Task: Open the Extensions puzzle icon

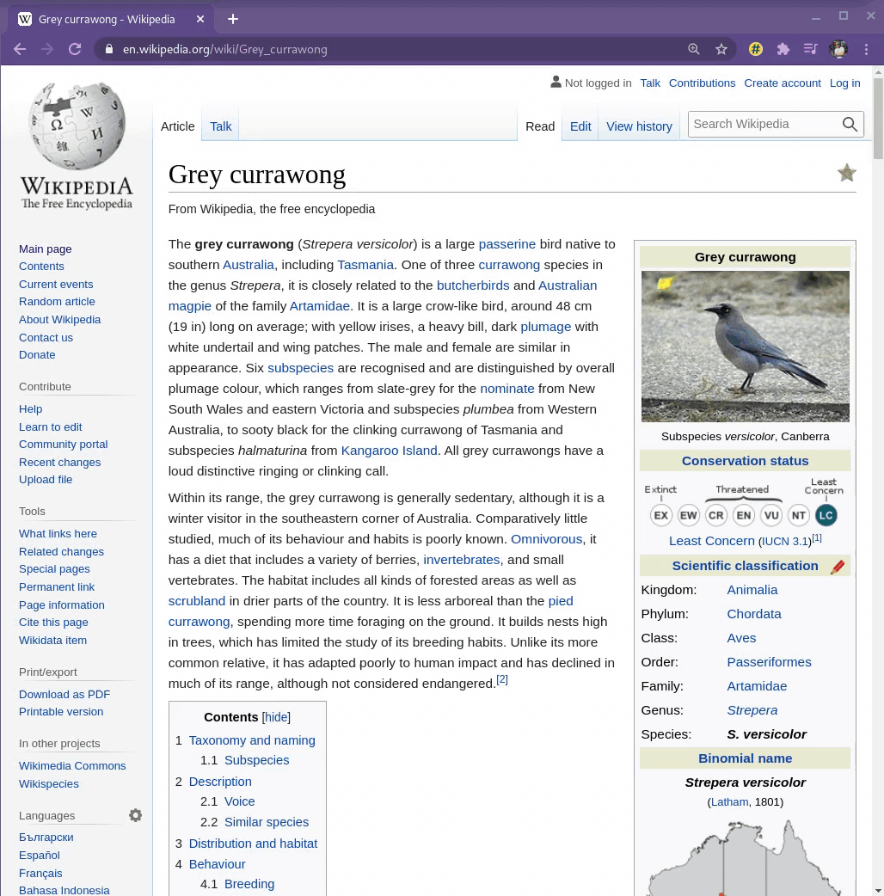Action: coord(783,49)
